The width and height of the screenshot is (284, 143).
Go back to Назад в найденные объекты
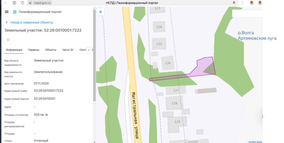point(31,22)
